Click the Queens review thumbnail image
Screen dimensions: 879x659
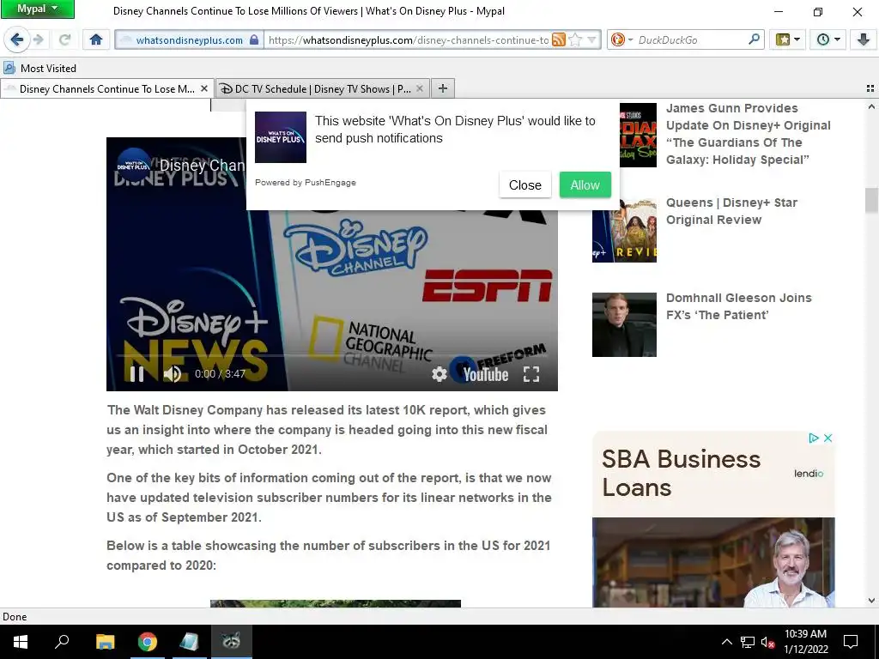[624, 230]
